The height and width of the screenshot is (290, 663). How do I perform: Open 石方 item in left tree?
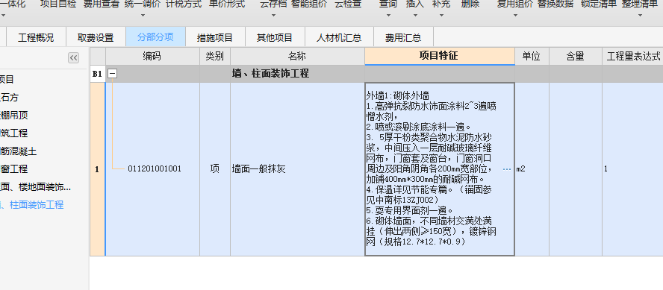click(x=9, y=98)
